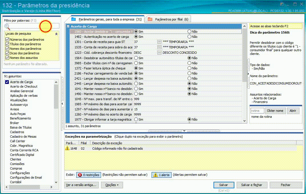This screenshot has height=194, width=306.
Task: Click the warning icon on exception row 1648
Action: [67, 148]
